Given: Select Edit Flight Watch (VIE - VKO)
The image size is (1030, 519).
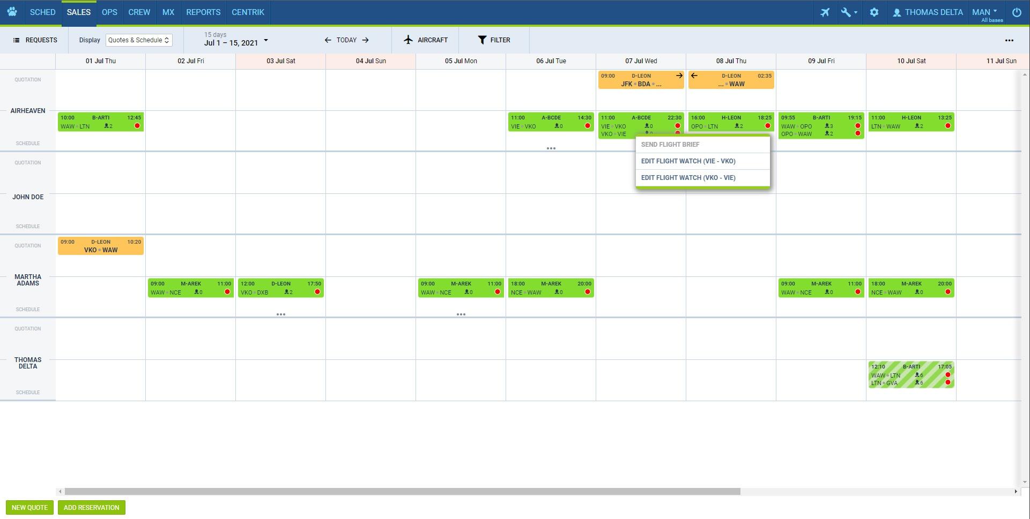Looking at the screenshot, I should tap(688, 161).
